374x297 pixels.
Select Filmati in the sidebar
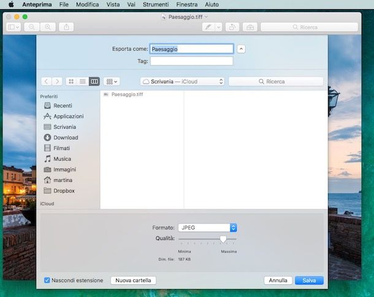coord(57,148)
